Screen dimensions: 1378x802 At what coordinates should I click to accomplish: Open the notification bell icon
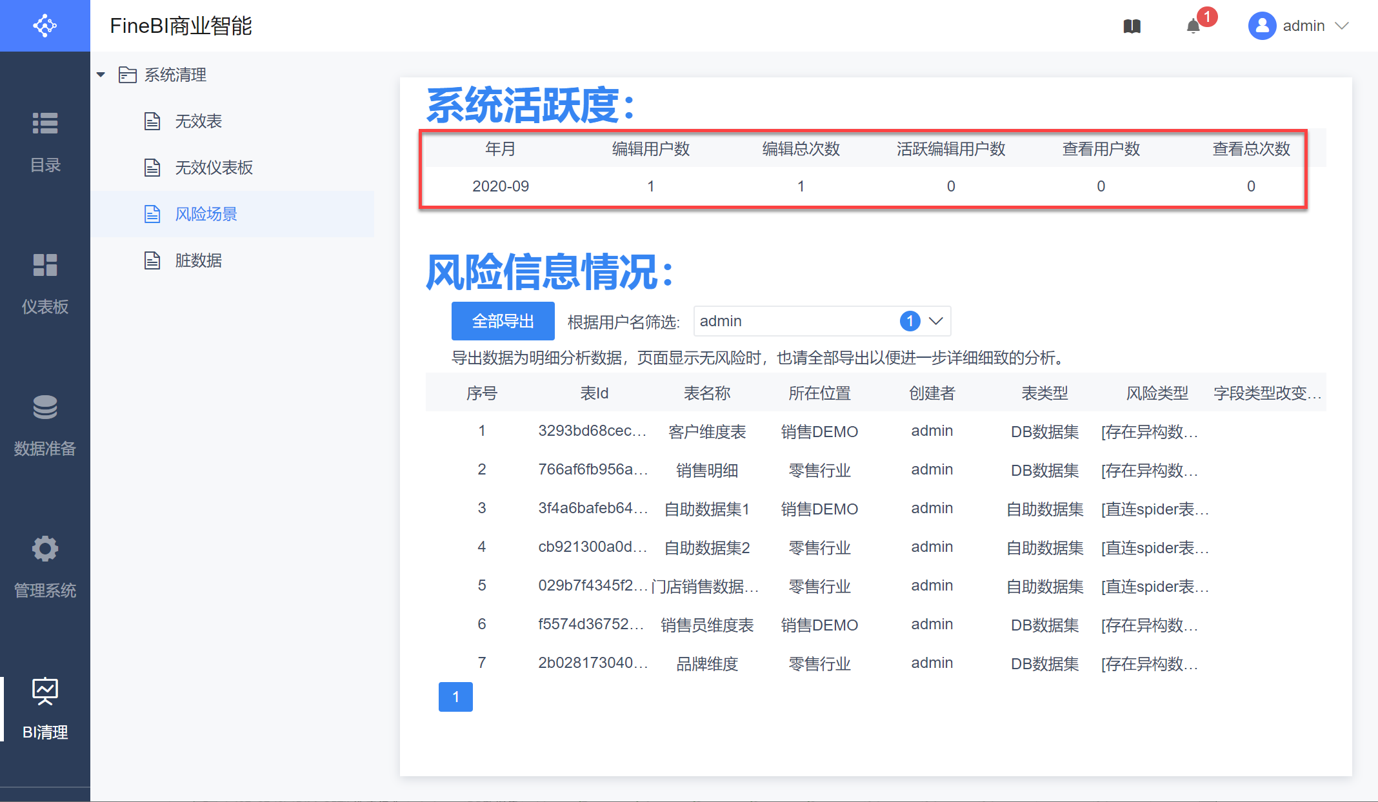point(1193,26)
